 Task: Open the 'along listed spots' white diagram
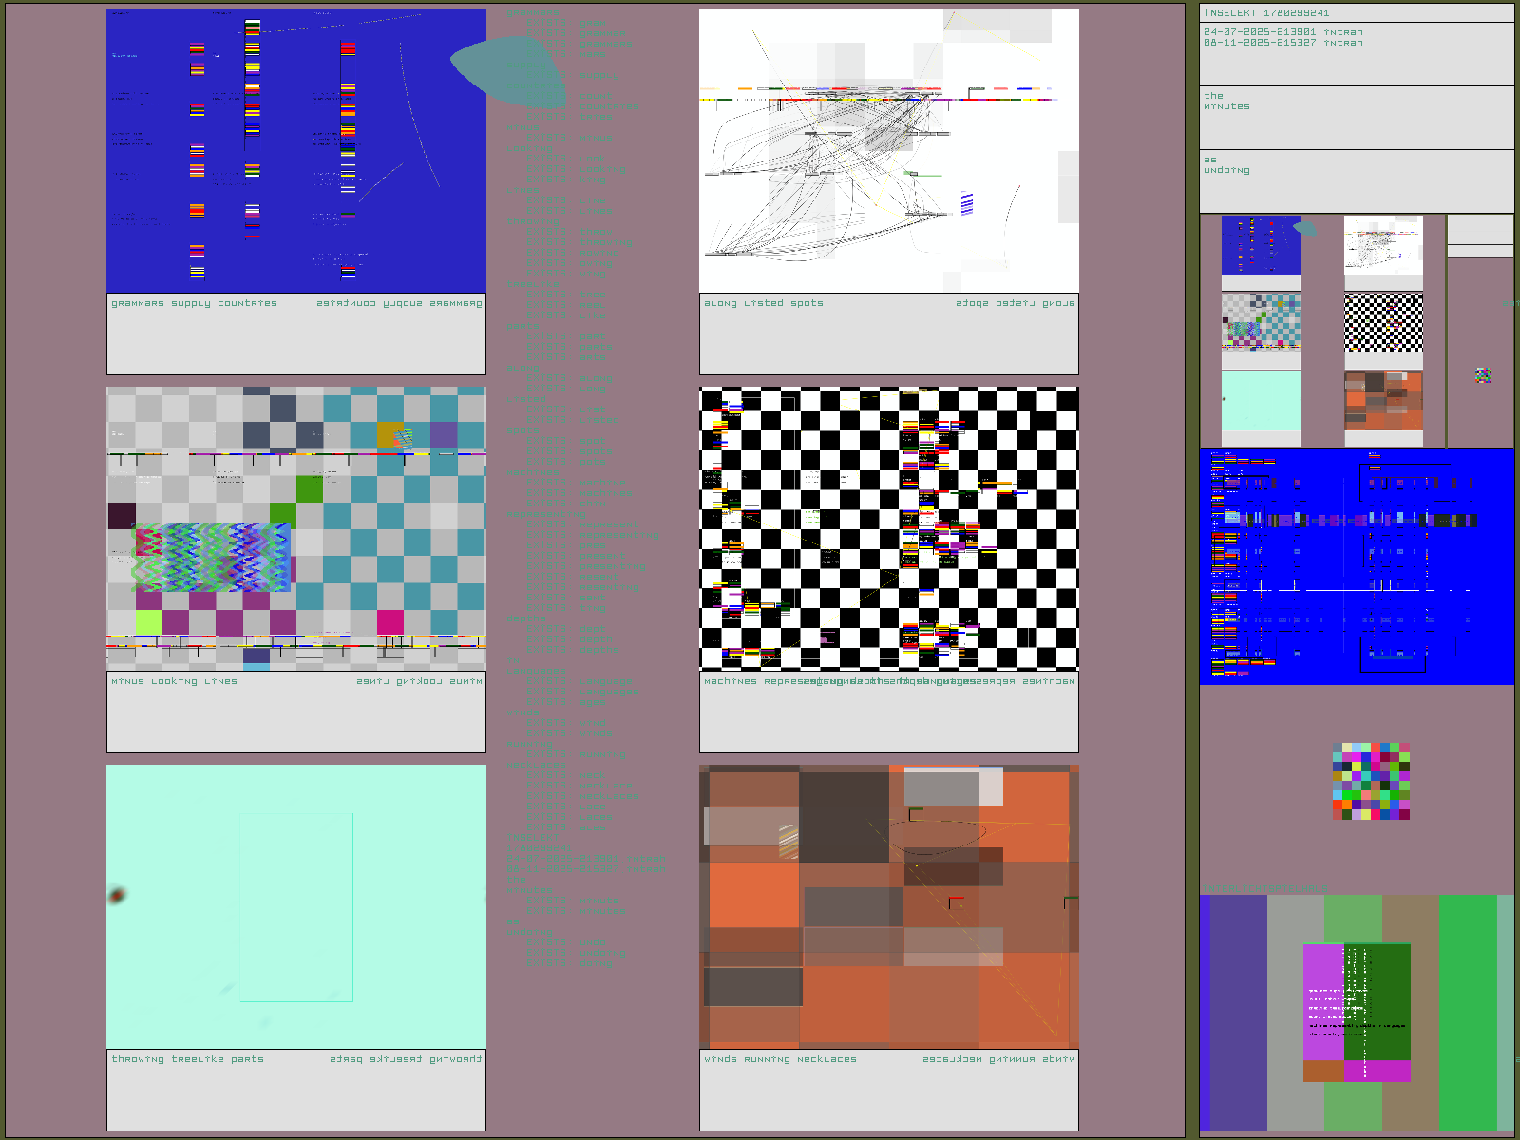click(888, 150)
